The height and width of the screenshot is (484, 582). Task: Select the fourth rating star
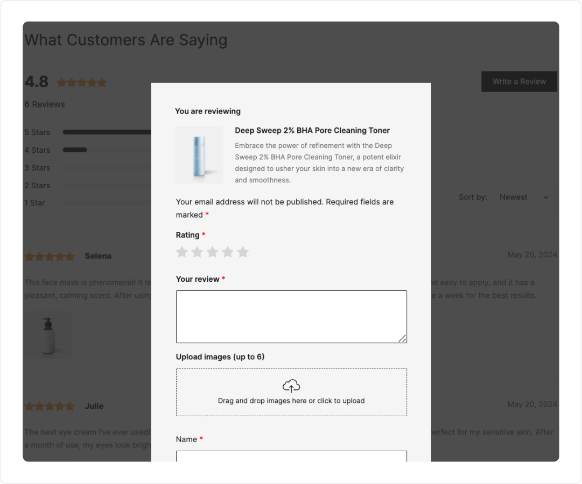click(228, 252)
